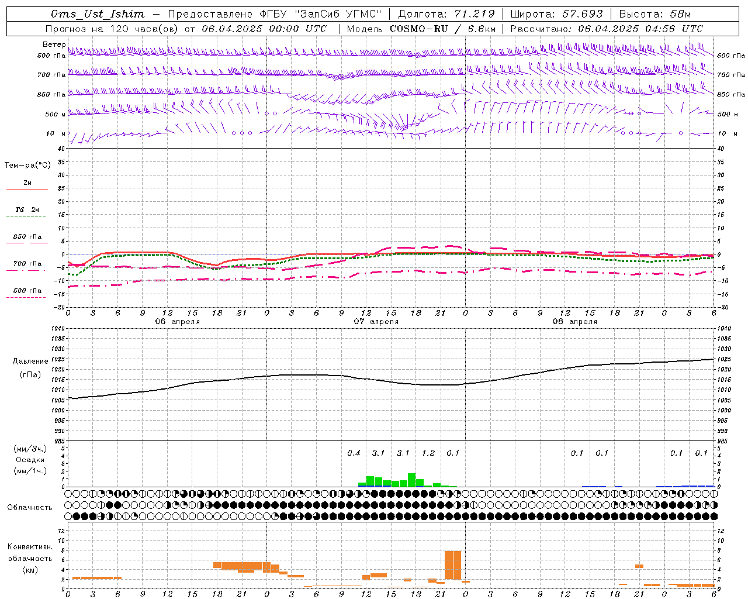The width and height of the screenshot is (748, 599).
Task: Click the Осадки precipitation label
Action: [x=30, y=460]
